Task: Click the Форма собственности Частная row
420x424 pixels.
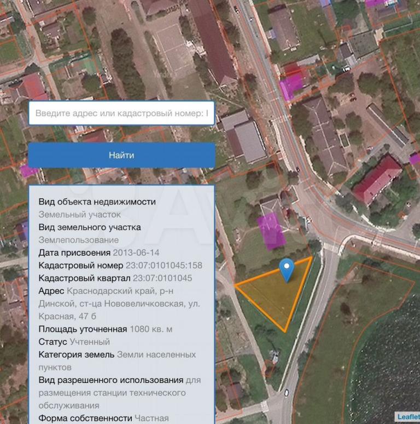Action: coord(103,419)
